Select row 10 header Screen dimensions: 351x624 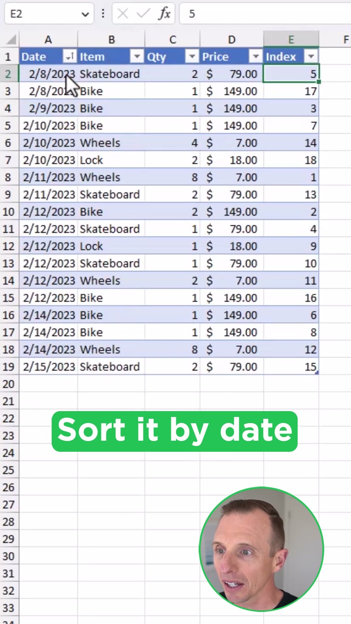tap(9, 212)
